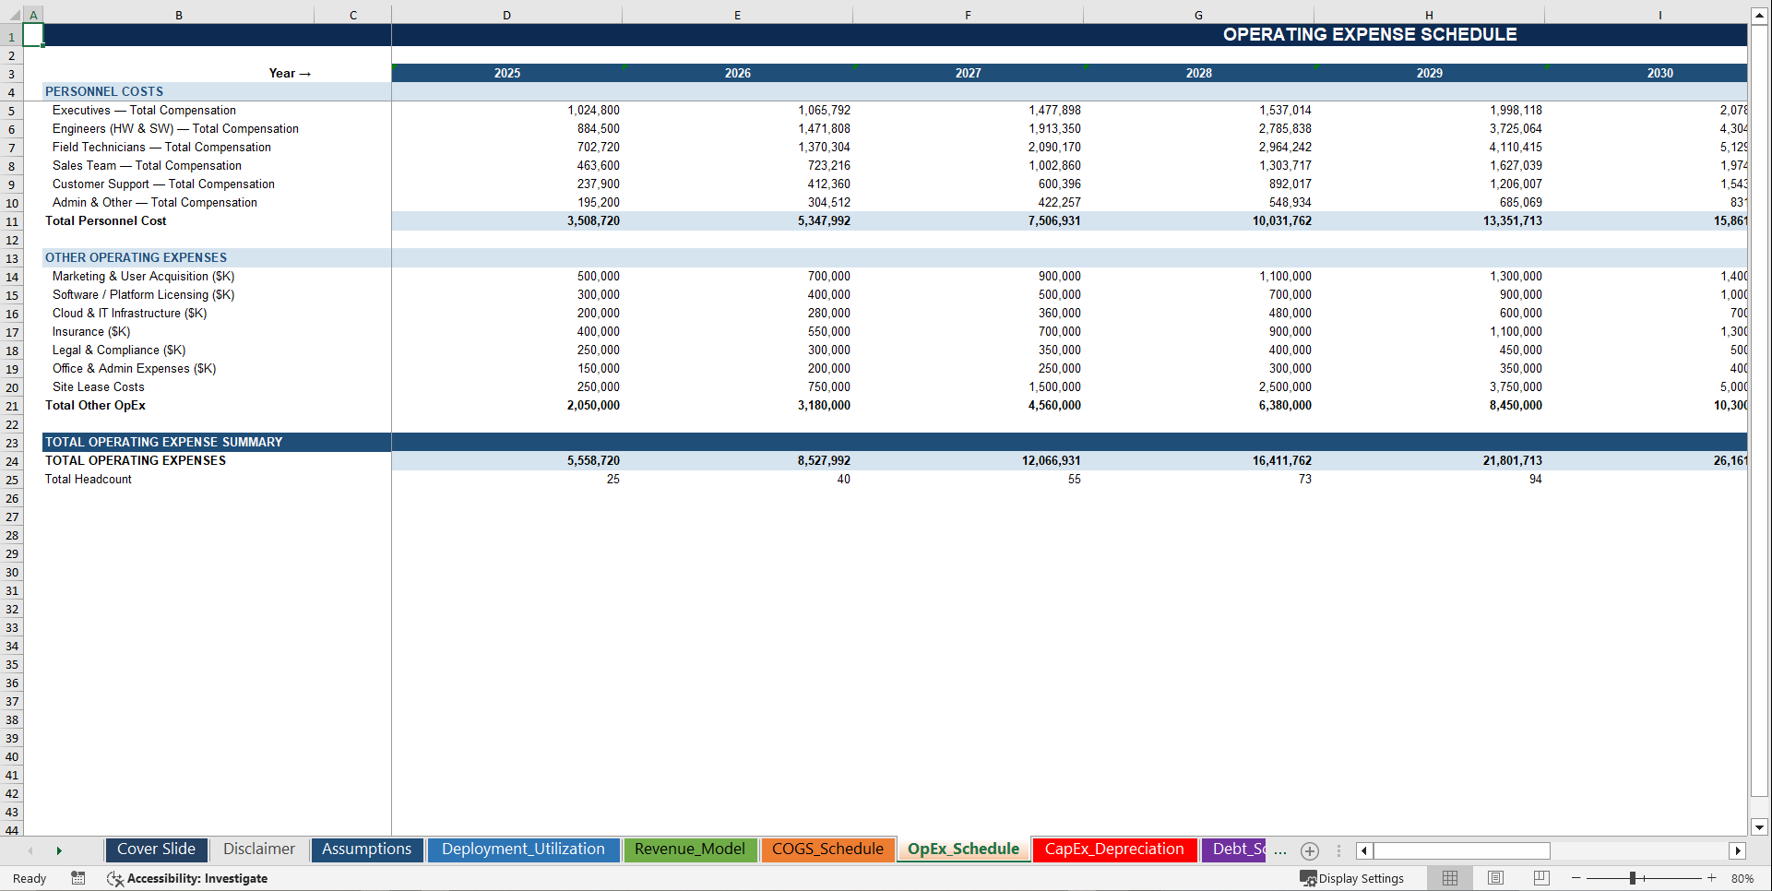Add a new worksheet with the plus icon

click(1309, 850)
